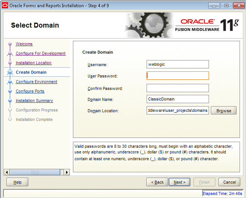Click the Installation Complete step bullet

click(10, 119)
